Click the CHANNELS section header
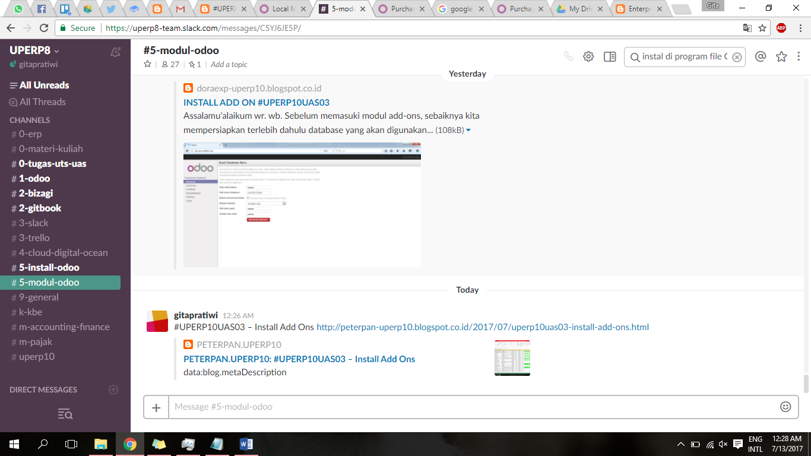 30,120
